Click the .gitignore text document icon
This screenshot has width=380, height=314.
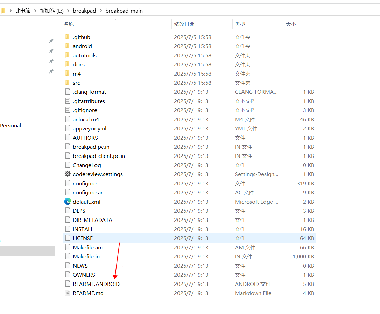68,110
